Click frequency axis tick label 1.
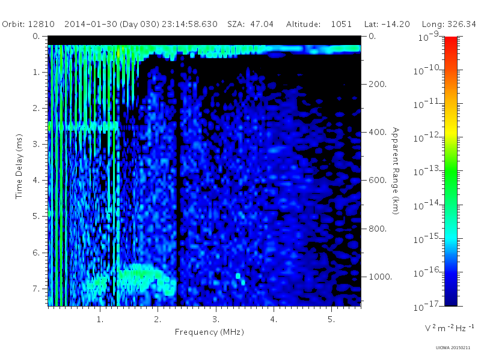Image resolution: width=481 pixels, height=360 pixels. 100,320
